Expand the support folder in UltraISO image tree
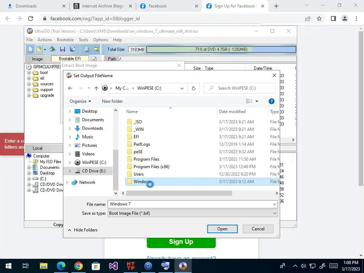Viewport: 364px width, 273px height. (x=29, y=90)
